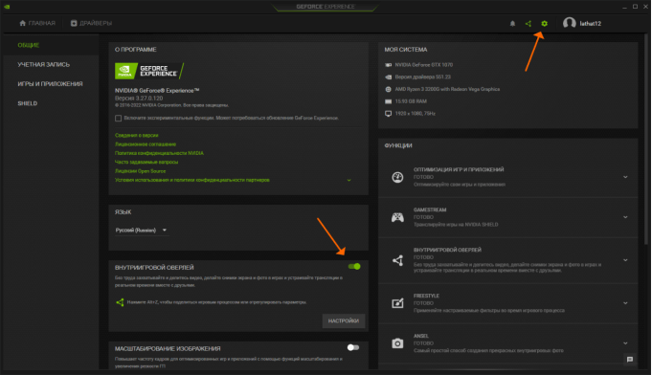Enable the image scaling toggle

[x=353, y=347]
